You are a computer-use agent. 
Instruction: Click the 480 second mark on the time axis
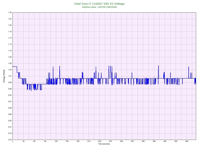(x=187, y=142)
